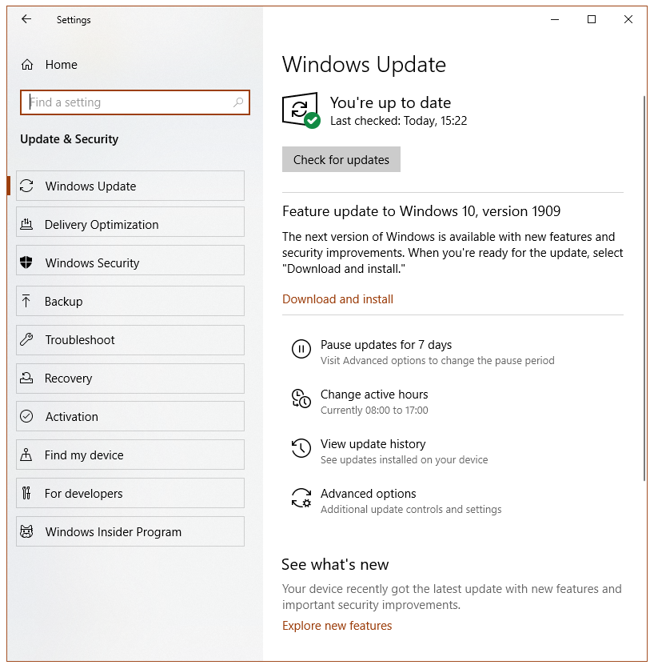Click the Delivery Optimization sidebar icon
The image size is (654, 669).
26,224
